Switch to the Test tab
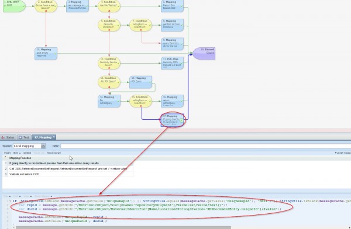The height and width of the screenshot is (229, 351). click(24, 137)
